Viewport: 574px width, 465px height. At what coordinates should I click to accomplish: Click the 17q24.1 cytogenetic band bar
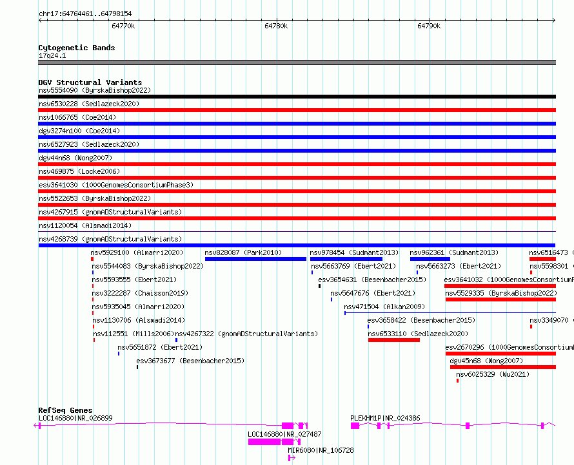(x=297, y=62)
